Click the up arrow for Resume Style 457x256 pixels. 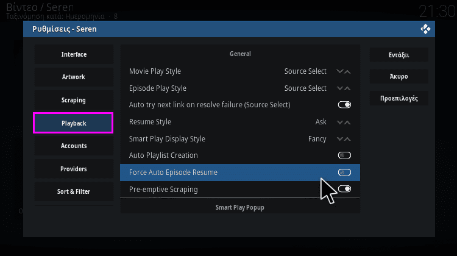click(347, 122)
